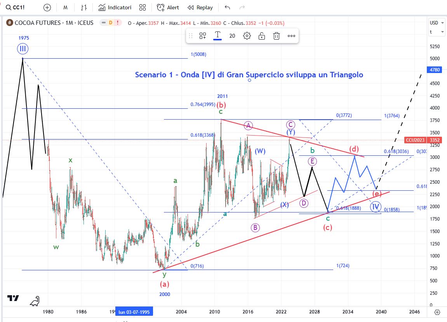Click the COCOA FUTURES symbol title
The height and width of the screenshot is (322, 447).
[x=54, y=23]
